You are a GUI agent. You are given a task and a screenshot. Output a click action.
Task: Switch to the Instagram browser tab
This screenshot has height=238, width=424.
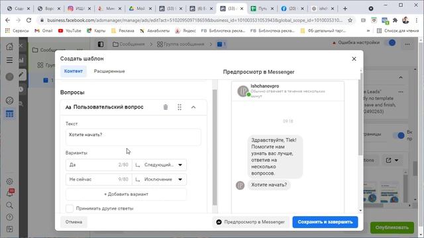pos(79,9)
